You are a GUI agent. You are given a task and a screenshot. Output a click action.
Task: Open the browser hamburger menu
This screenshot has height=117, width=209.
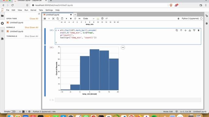[206, 5]
